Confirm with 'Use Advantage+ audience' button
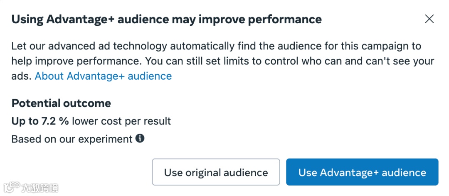The image size is (449, 196). pos(362,172)
